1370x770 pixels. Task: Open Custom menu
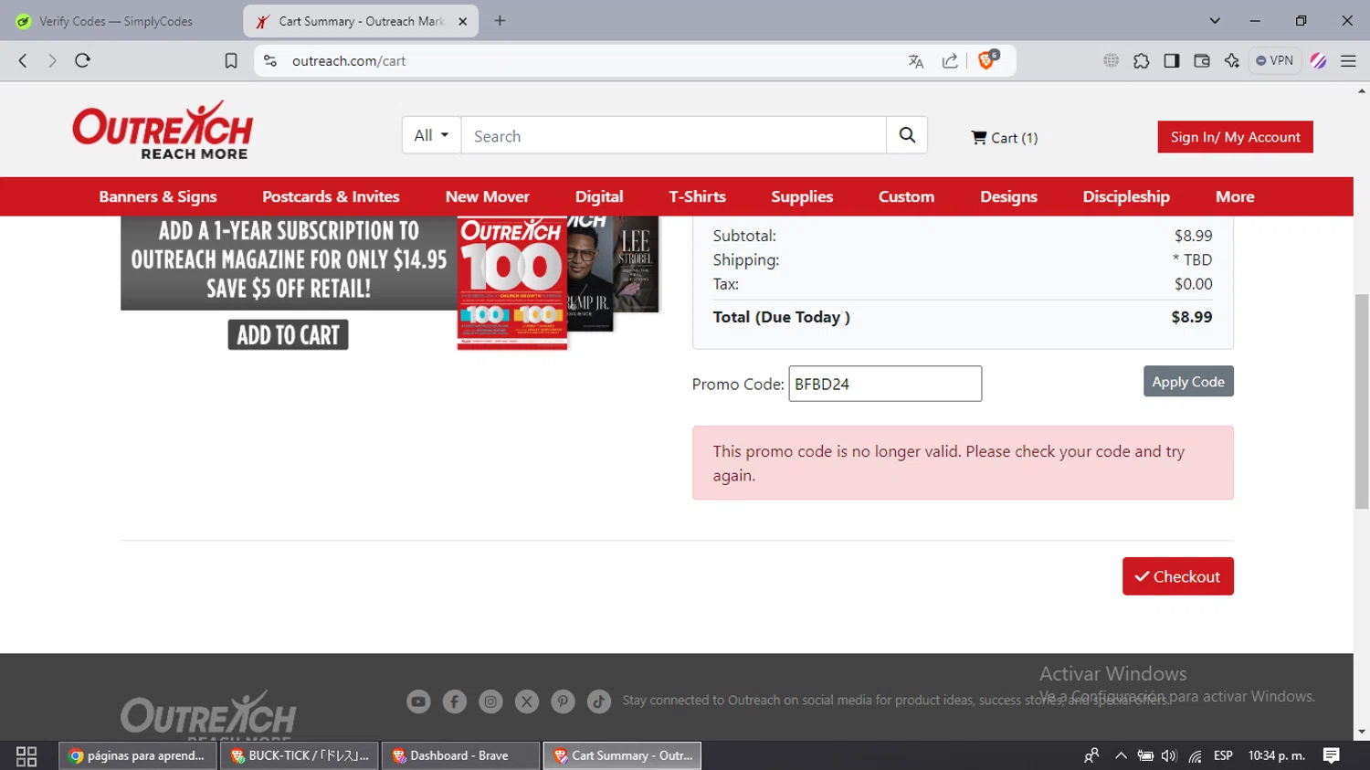coord(906,196)
